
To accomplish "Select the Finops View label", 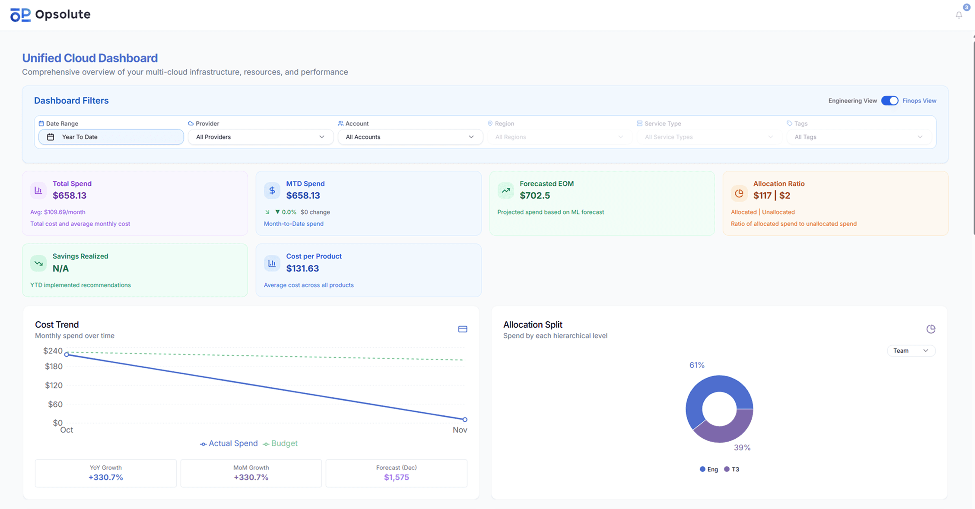I will point(919,101).
